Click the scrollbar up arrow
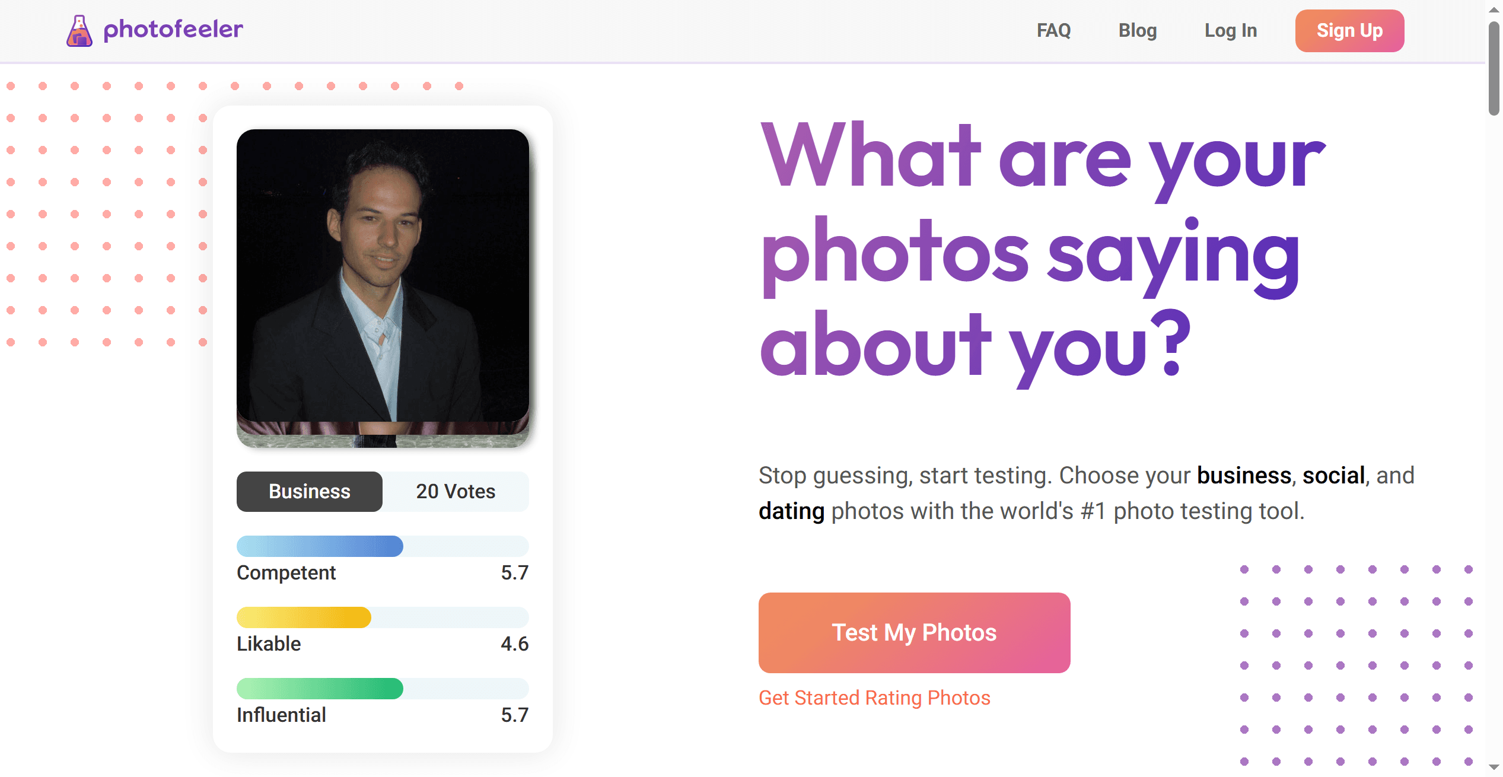Screen dimensions: 1503x777 coord(1494,9)
